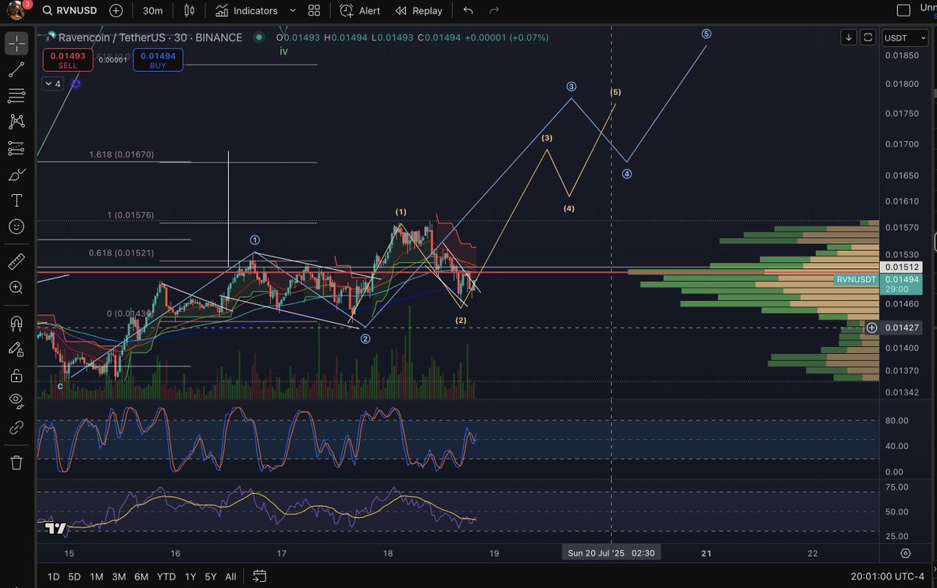Select the Text annotation tool
The width and height of the screenshot is (937, 588).
pyautogui.click(x=16, y=200)
